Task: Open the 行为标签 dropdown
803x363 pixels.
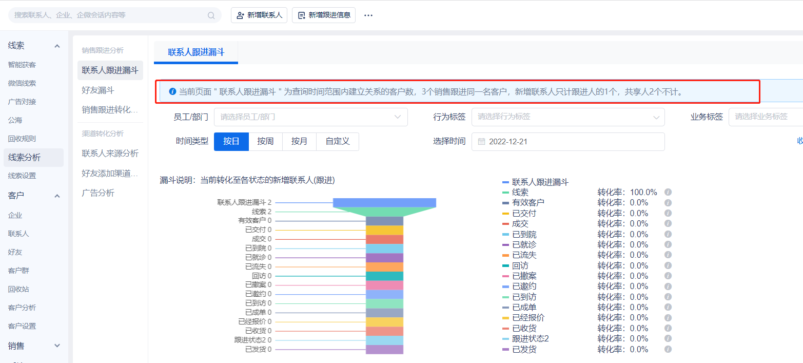Action: 568,117
